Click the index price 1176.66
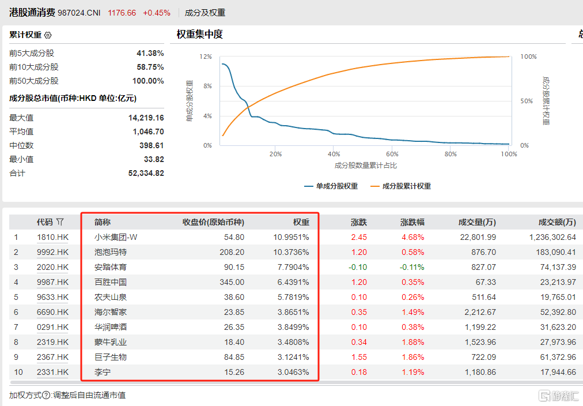583x406 pixels. click(x=122, y=13)
